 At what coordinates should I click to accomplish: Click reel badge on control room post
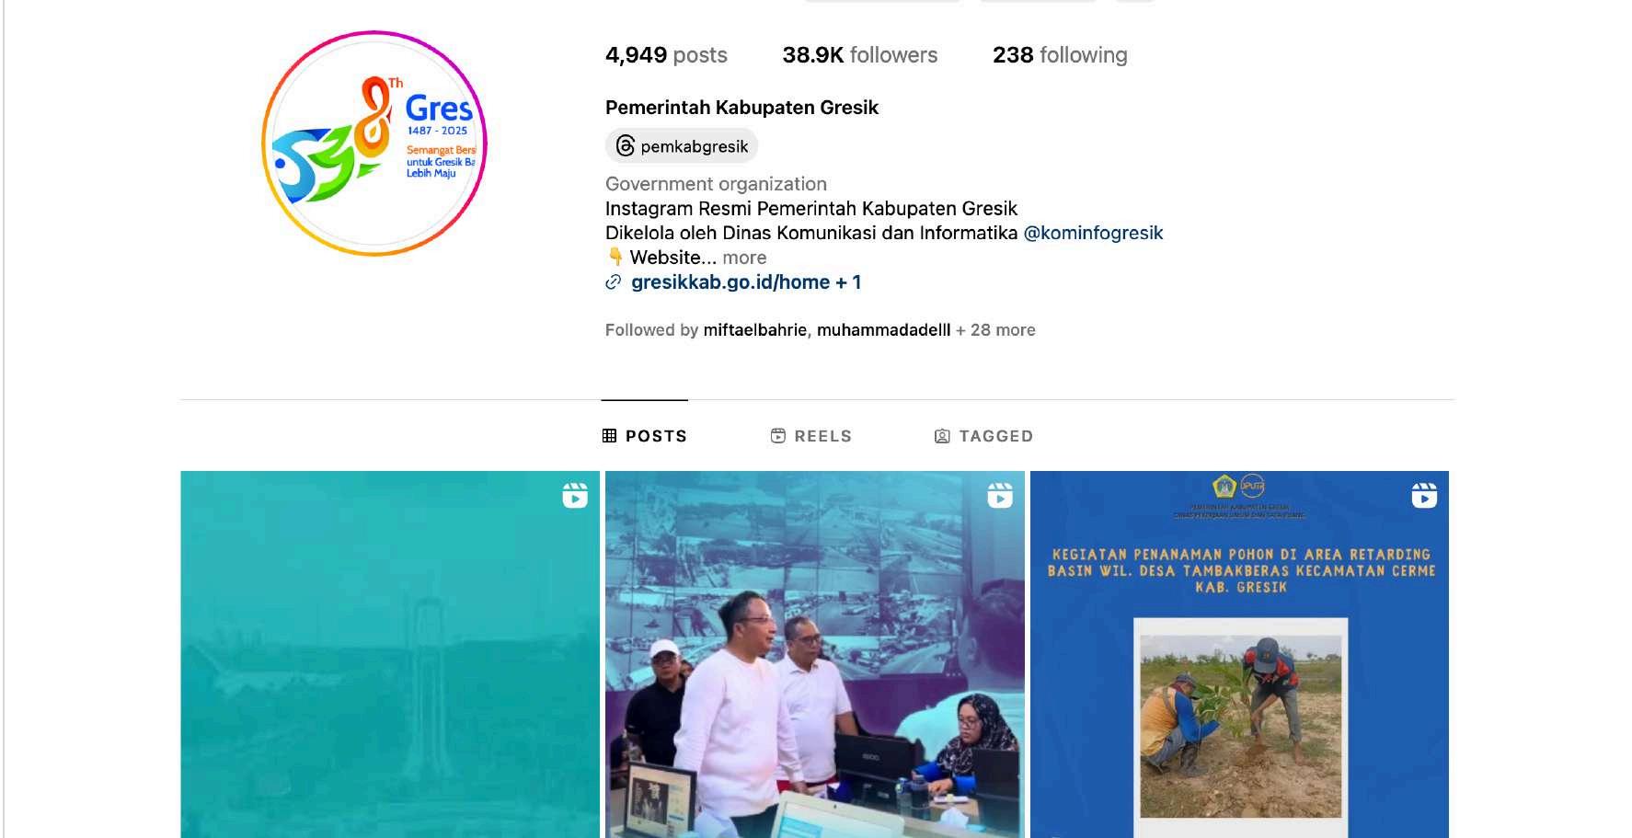pyautogui.click(x=1000, y=496)
